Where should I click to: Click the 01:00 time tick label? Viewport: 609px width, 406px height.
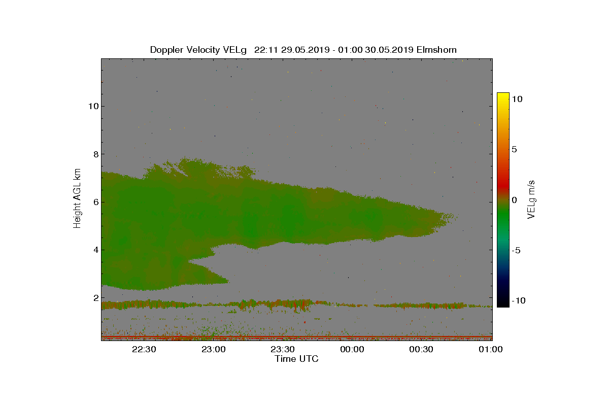[491, 350]
